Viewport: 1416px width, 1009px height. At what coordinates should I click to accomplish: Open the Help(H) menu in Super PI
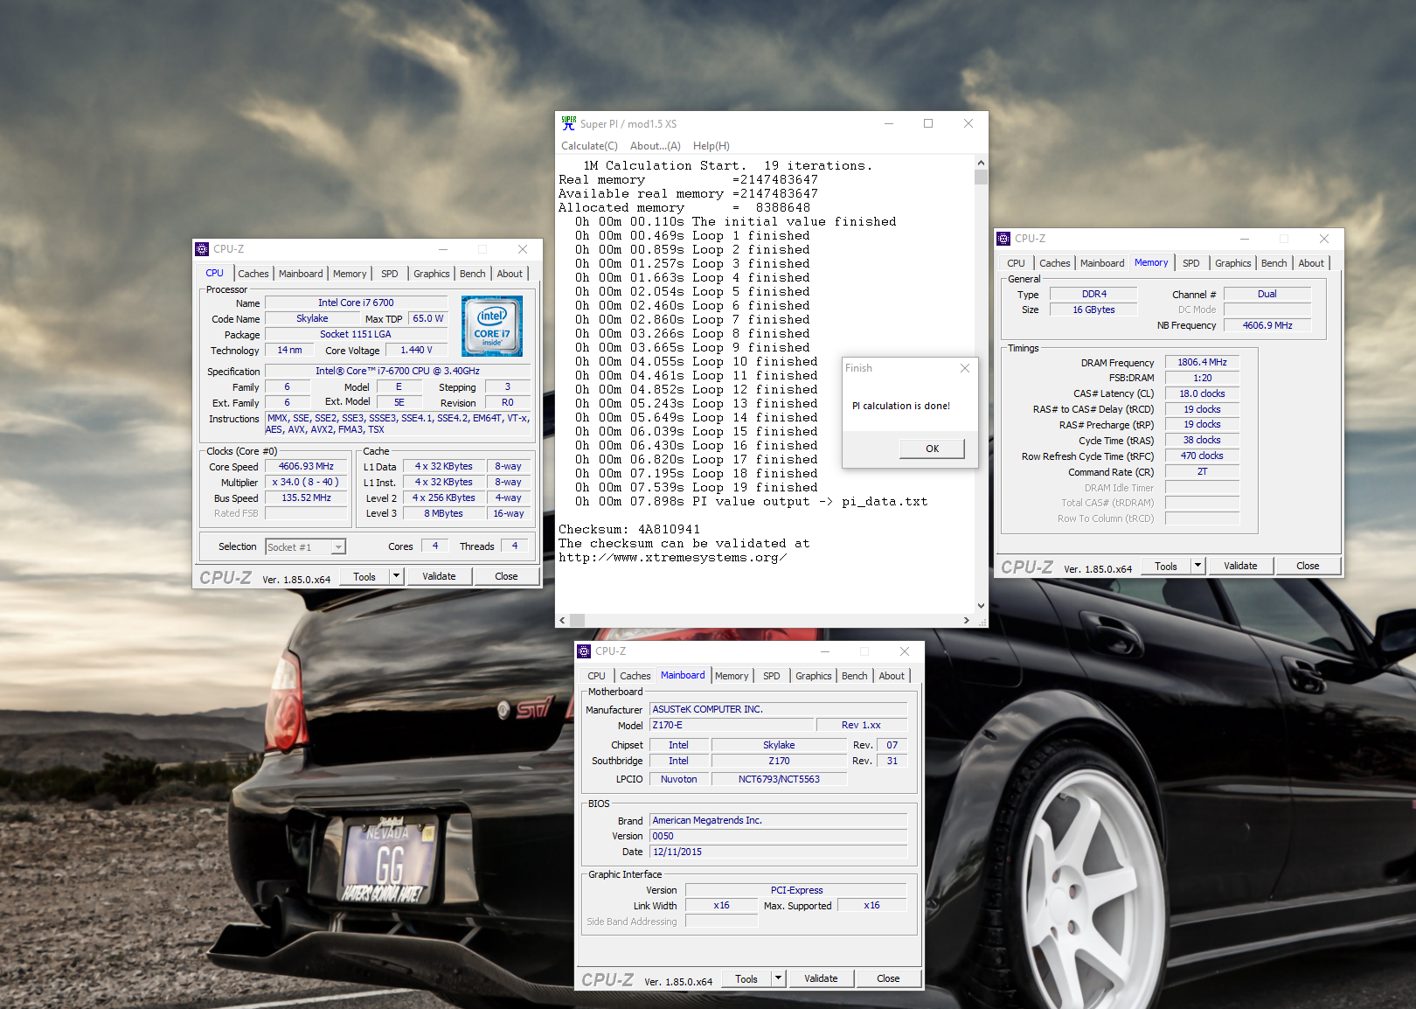[x=711, y=146]
